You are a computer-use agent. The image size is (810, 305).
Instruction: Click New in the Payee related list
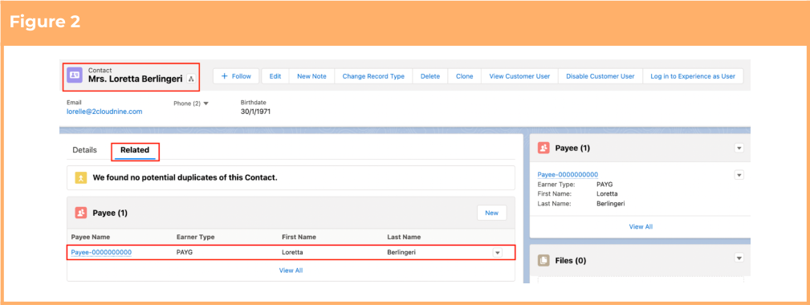(492, 213)
